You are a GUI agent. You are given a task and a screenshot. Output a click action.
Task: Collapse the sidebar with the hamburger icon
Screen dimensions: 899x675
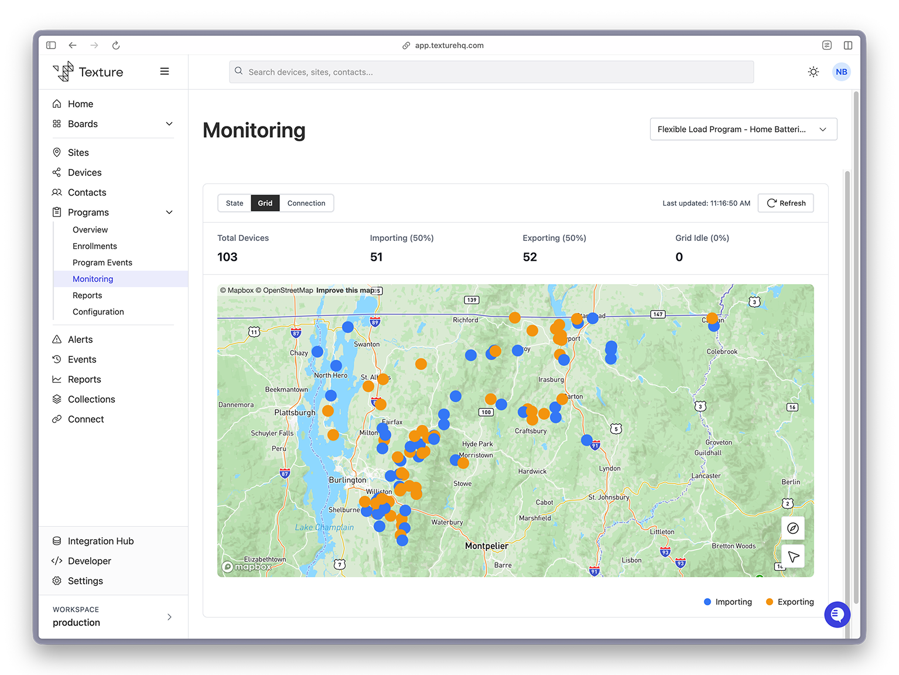click(x=165, y=71)
